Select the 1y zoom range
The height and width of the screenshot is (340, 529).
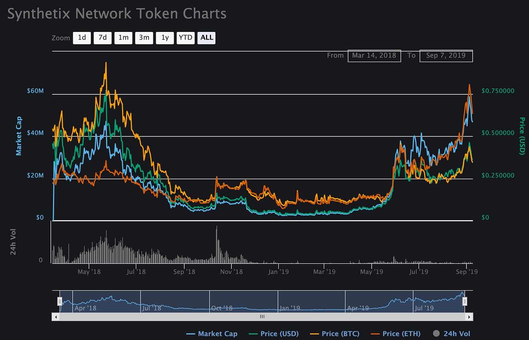click(x=165, y=38)
